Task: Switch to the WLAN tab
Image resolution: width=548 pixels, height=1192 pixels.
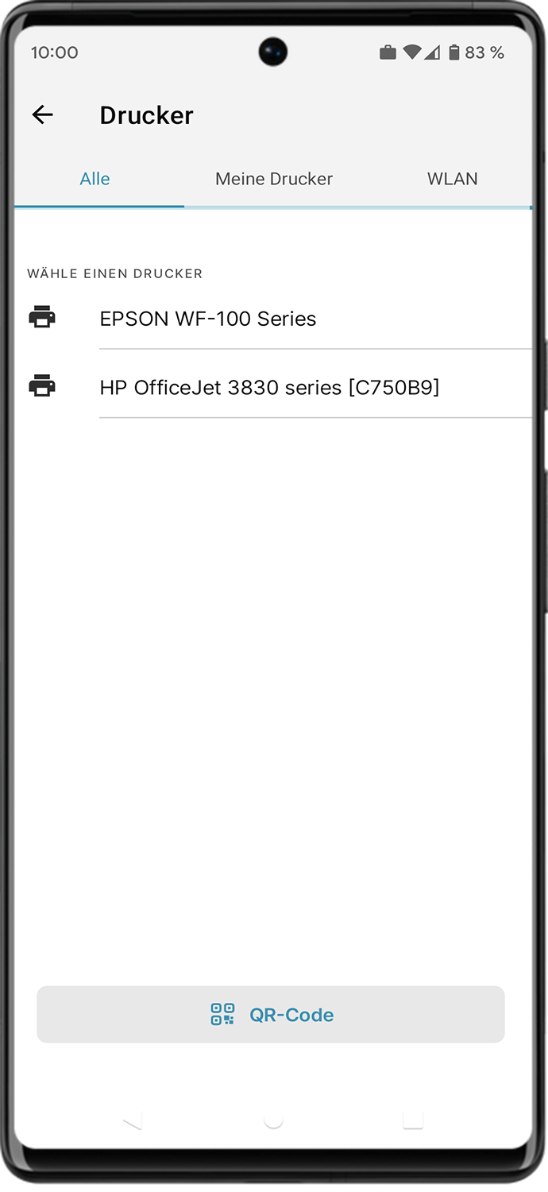Action: [x=452, y=179]
